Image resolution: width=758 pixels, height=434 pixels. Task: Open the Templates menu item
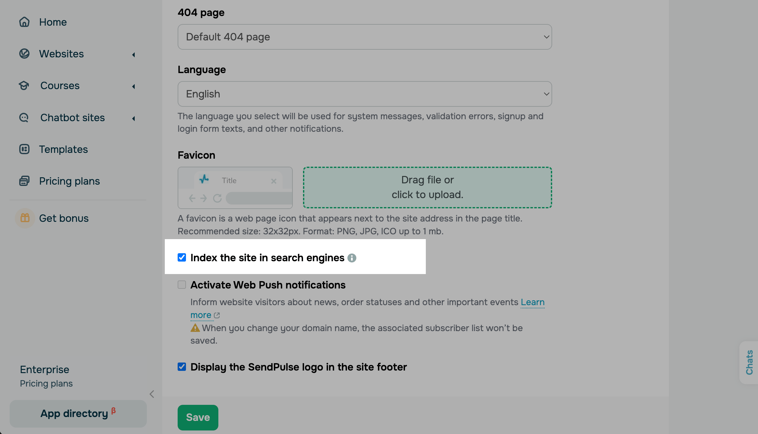click(63, 149)
